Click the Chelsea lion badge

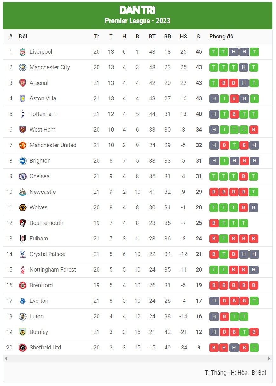pos(23,176)
